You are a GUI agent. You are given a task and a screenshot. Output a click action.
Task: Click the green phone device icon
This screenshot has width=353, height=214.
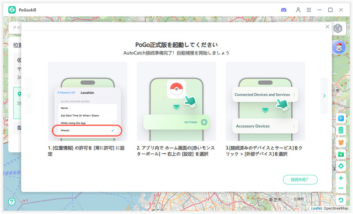341,130
